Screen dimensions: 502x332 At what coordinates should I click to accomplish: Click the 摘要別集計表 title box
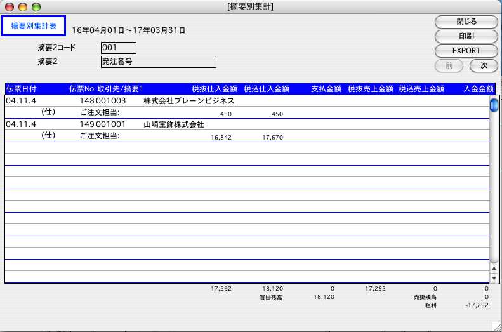coord(34,25)
